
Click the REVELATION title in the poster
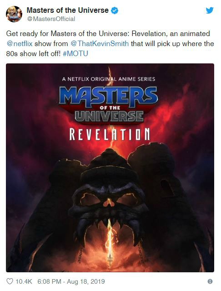pos(110,134)
